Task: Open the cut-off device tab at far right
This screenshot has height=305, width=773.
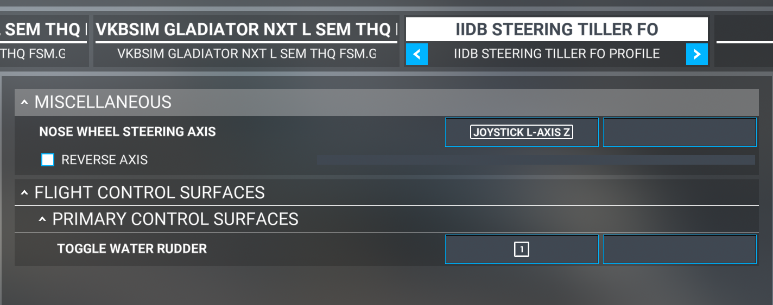Action: tap(744, 29)
